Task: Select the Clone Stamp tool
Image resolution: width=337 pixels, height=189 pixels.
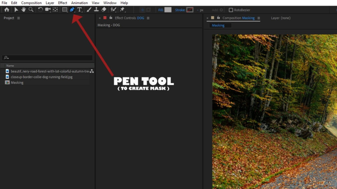Action: pyautogui.click(x=96, y=10)
